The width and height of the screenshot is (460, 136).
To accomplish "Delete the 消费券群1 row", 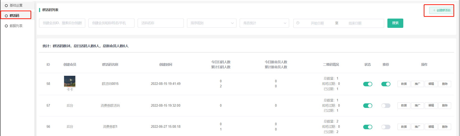I will tap(445, 127).
